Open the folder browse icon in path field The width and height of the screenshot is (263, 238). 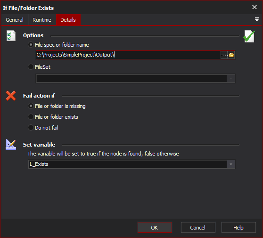coord(231,55)
